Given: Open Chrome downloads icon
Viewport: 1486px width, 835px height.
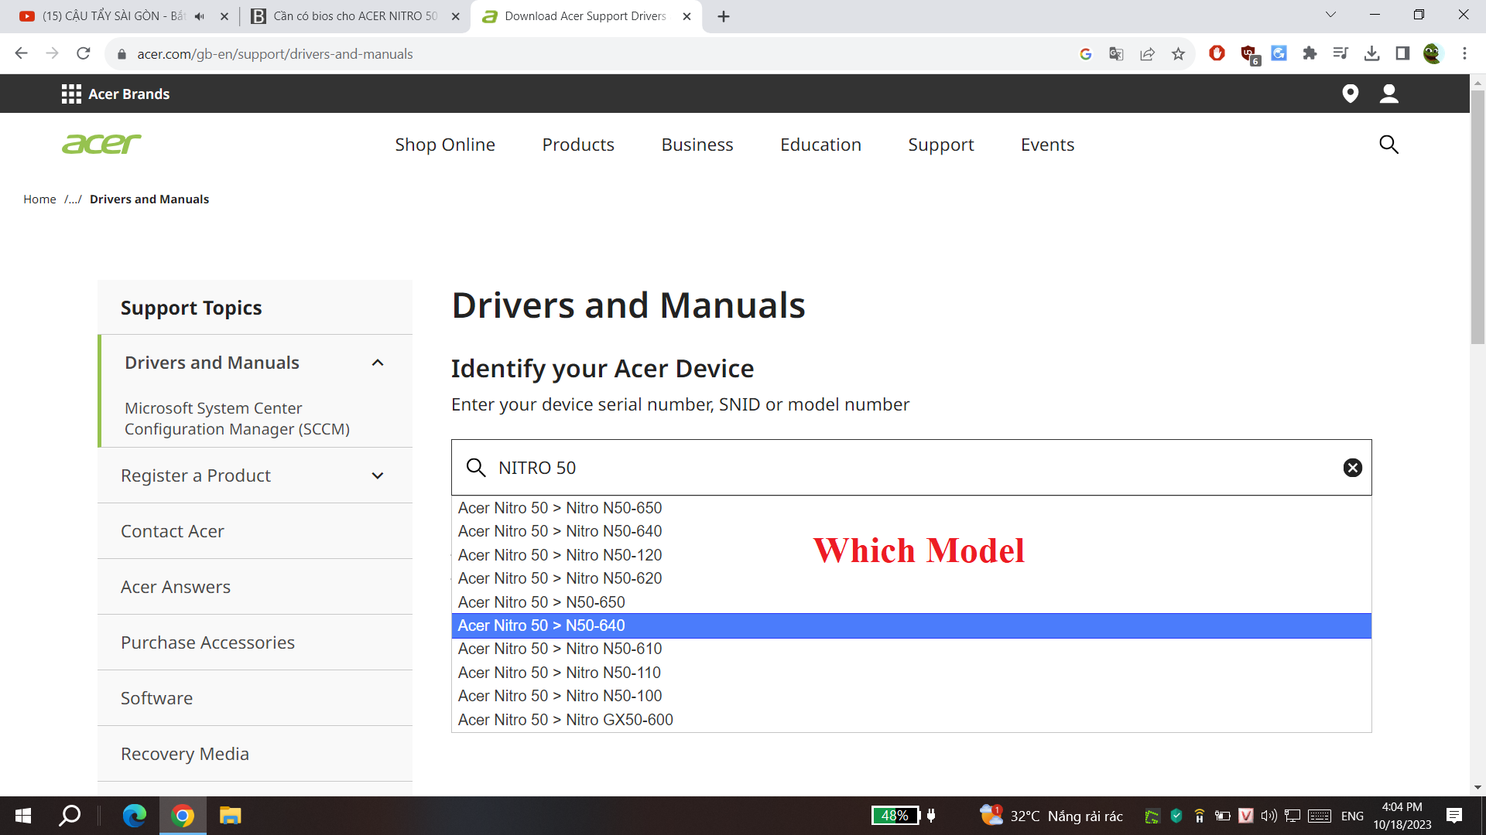Looking at the screenshot, I should pyautogui.click(x=1371, y=53).
